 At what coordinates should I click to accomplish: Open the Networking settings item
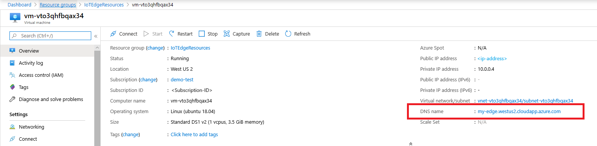(x=31, y=127)
